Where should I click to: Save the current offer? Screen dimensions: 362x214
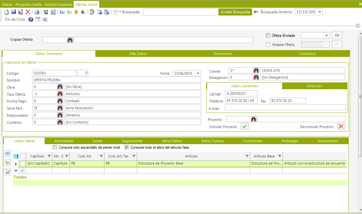point(13,12)
